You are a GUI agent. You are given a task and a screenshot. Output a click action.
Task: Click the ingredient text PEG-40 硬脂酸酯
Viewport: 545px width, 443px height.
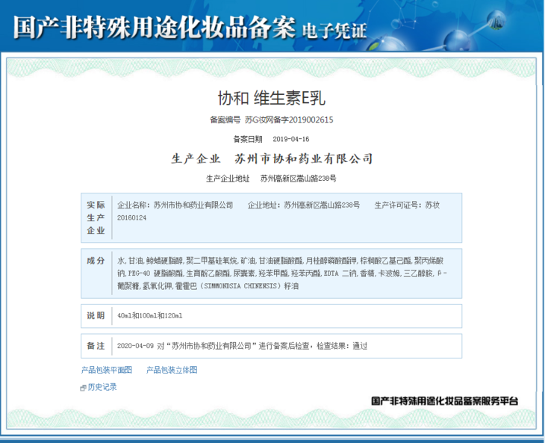click(x=155, y=273)
